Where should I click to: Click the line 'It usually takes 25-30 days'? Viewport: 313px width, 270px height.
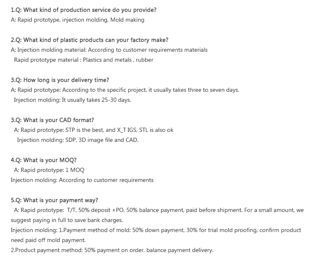click(x=73, y=100)
